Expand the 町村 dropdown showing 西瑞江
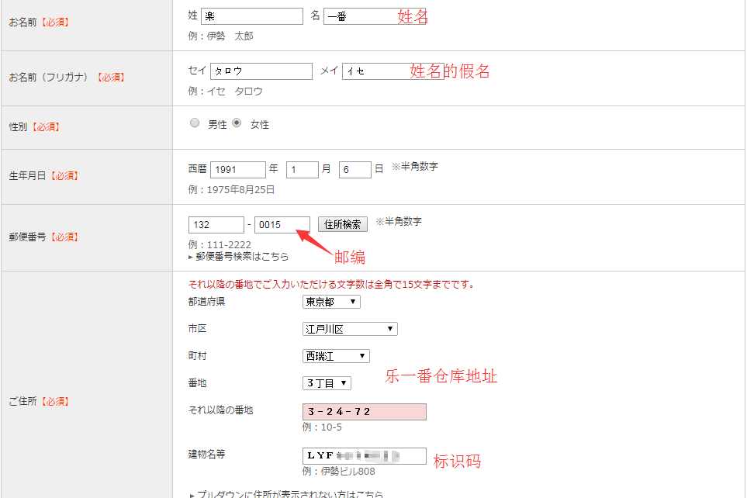This screenshot has height=498, width=747. click(336, 356)
